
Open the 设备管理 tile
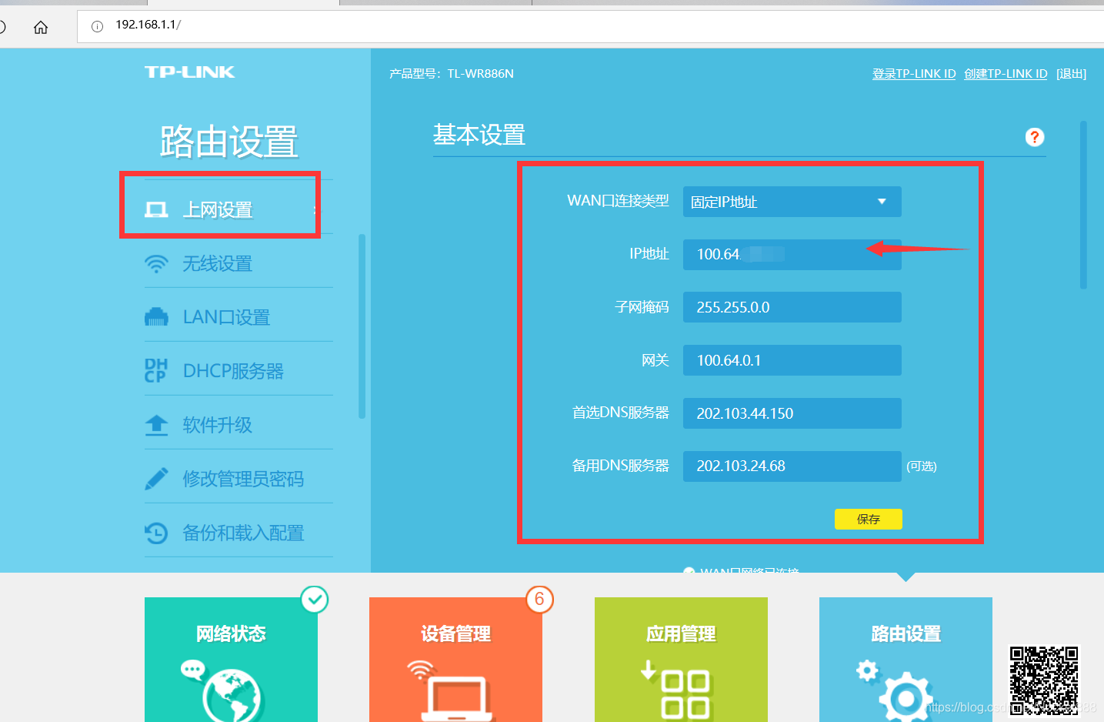pos(455,660)
